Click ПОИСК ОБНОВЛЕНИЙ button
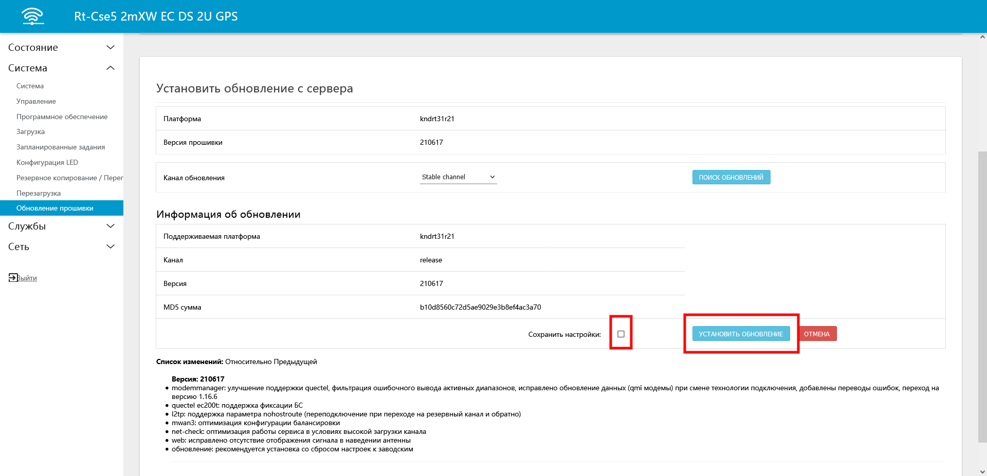Image resolution: width=987 pixels, height=476 pixels. [731, 177]
